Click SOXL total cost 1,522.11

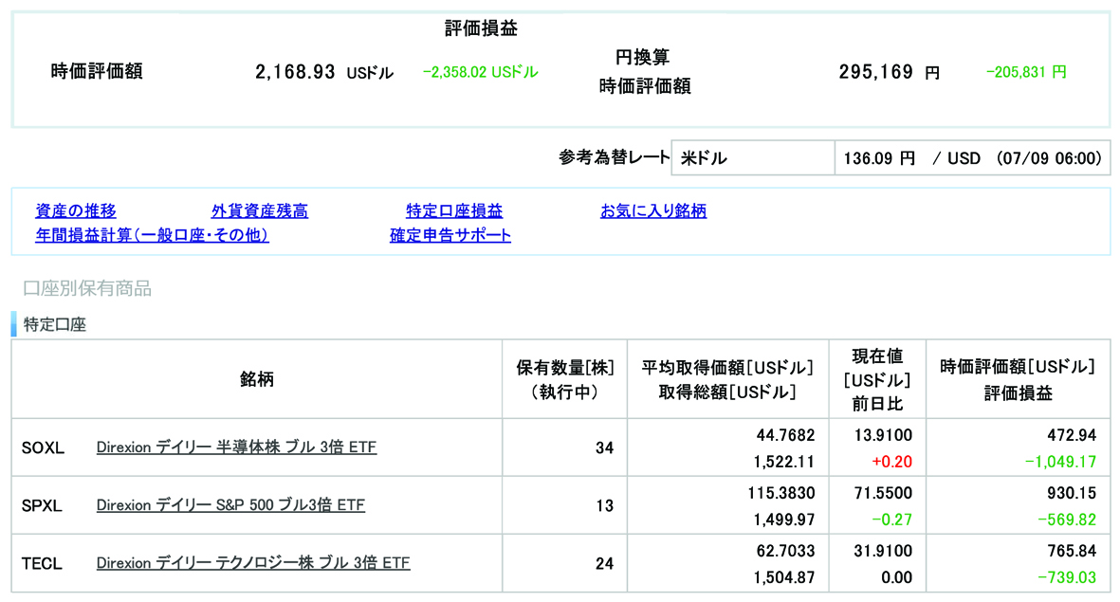(x=784, y=462)
